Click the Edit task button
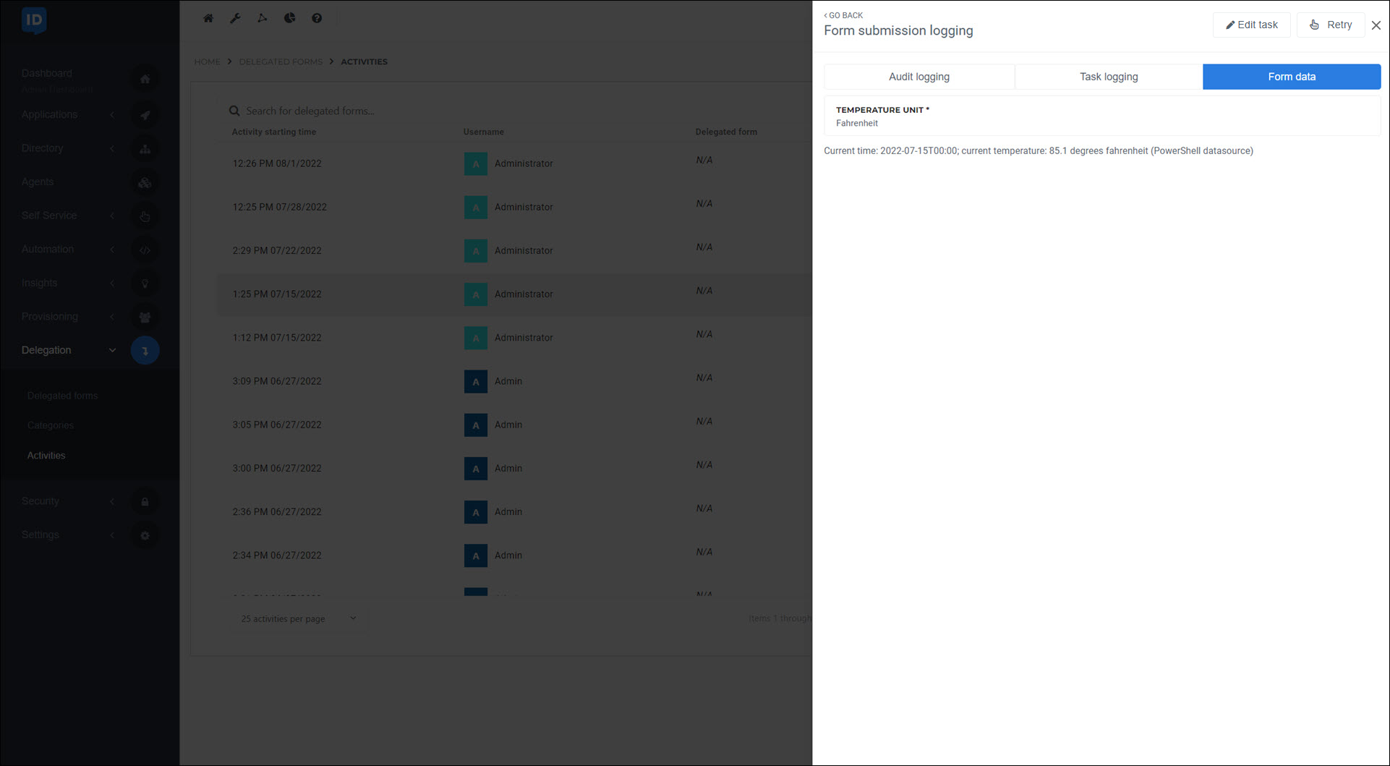This screenshot has width=1390, height=766. (1251, 25)
